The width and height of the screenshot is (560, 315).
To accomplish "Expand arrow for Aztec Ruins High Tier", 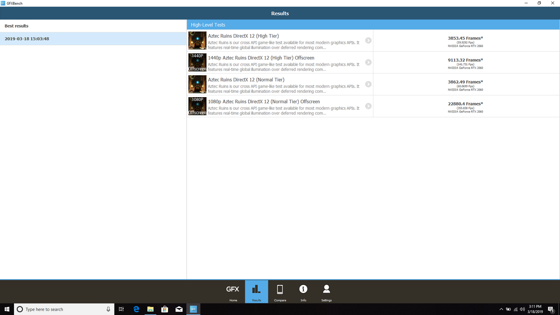I will click(368, 40).
